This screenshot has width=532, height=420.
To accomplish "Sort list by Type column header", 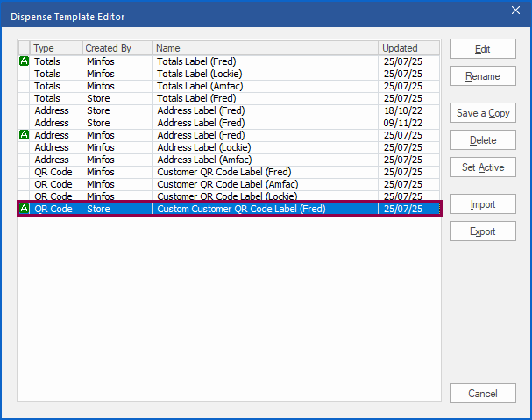I will click(56, 48).
